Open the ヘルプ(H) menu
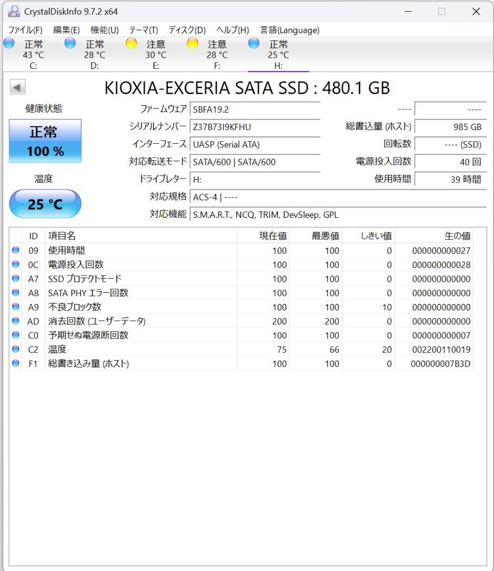Screen dimensions: 494x571 233,30
